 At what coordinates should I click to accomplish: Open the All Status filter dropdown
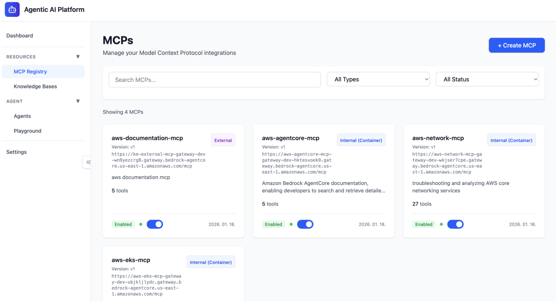tap(487, 79)
